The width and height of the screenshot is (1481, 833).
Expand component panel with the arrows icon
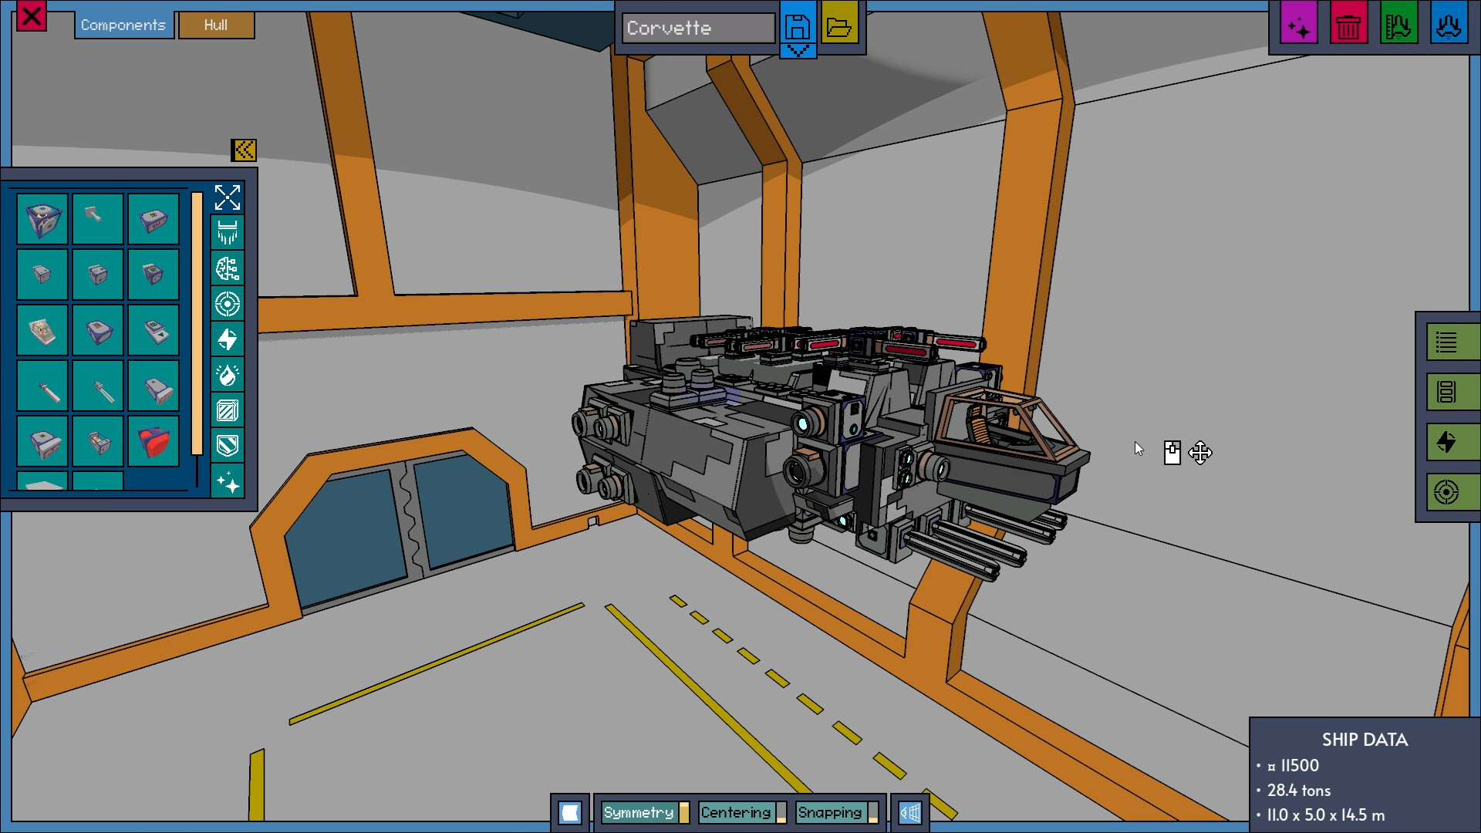[x=228, y=197]
